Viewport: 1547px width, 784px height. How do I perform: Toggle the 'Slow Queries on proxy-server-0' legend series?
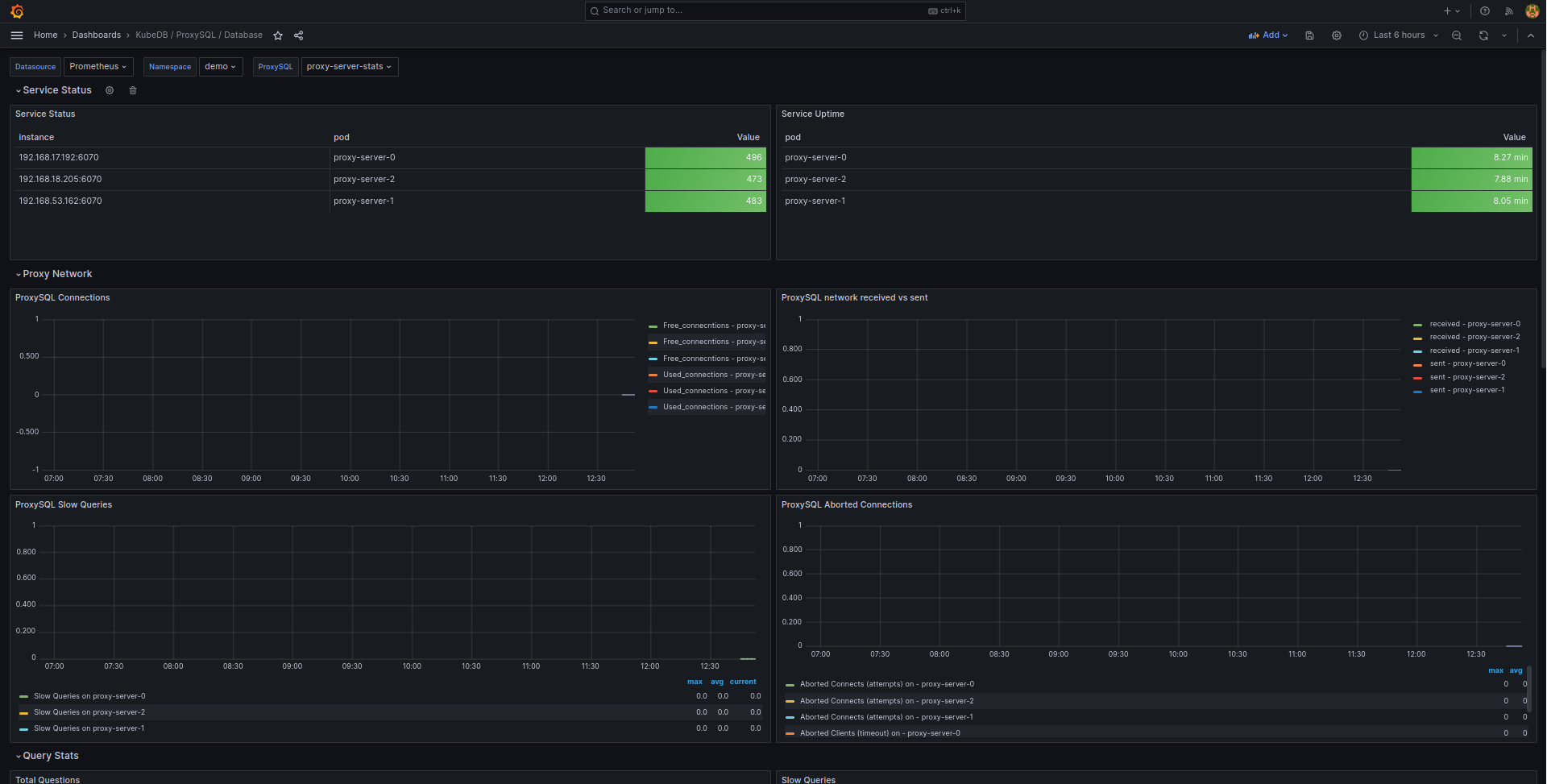(89, 696)
